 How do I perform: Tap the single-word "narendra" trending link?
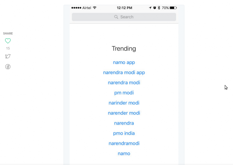(x=124, y=123)
